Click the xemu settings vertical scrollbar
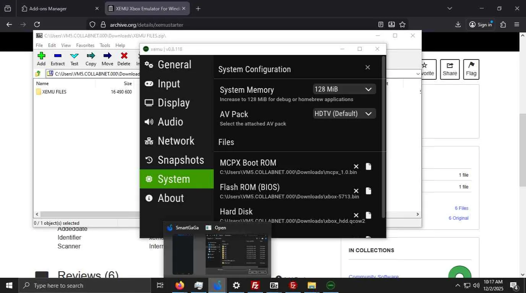The width and height of the screenshot is (526, 293). coord(384,137)
